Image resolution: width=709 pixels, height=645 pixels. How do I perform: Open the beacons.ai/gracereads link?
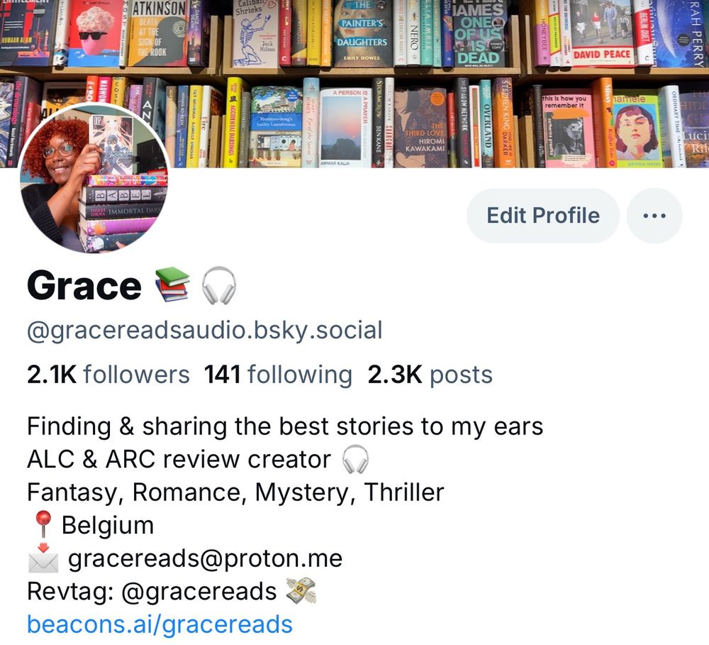click(160, 624)
